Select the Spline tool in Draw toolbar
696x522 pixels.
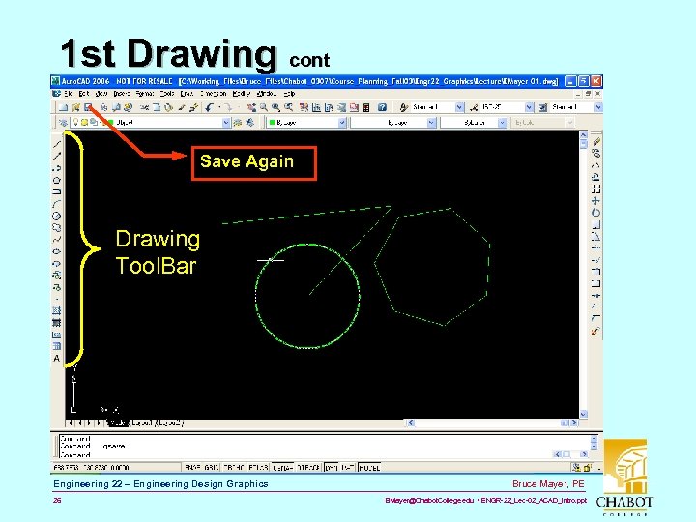57,240
